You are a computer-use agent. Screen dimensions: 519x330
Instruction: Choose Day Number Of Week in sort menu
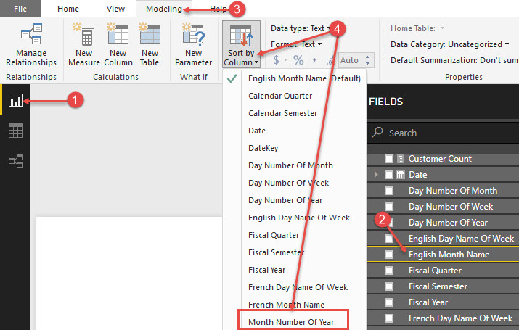pyautogui.click(x=295, y=183)
